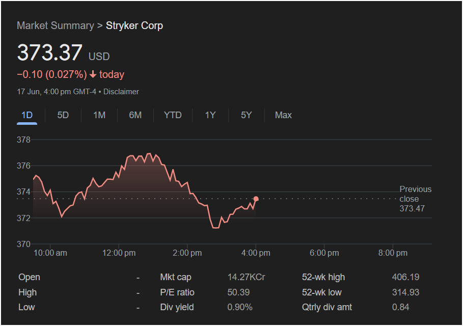The height and width of the screenshot is (326, 463).
Task: Click the 12:00 pm axis label
Action: tap(119, 253)
